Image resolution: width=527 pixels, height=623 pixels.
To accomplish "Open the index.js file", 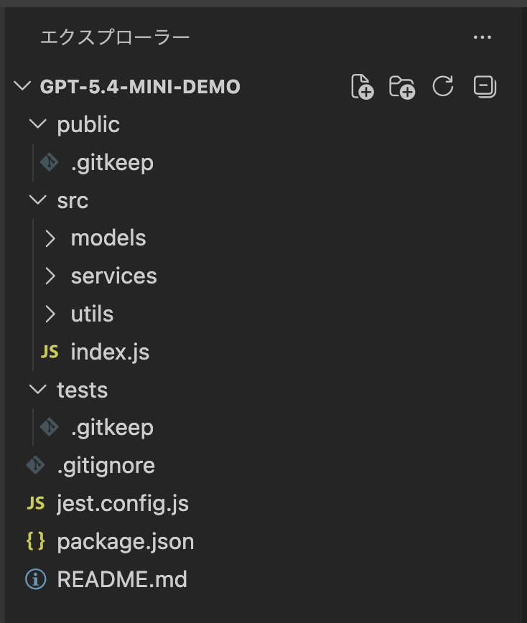I will pos(110,352).
